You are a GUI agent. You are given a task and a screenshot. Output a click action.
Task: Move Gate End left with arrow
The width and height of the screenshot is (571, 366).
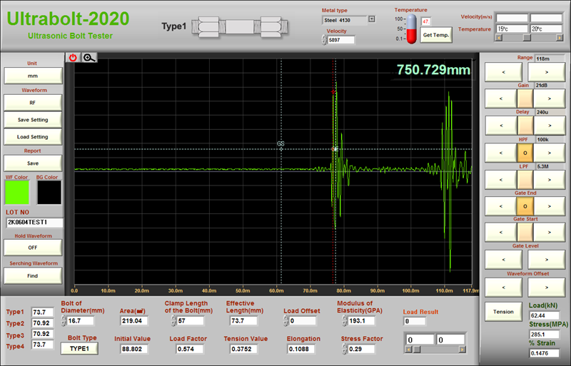pos(501,206)
